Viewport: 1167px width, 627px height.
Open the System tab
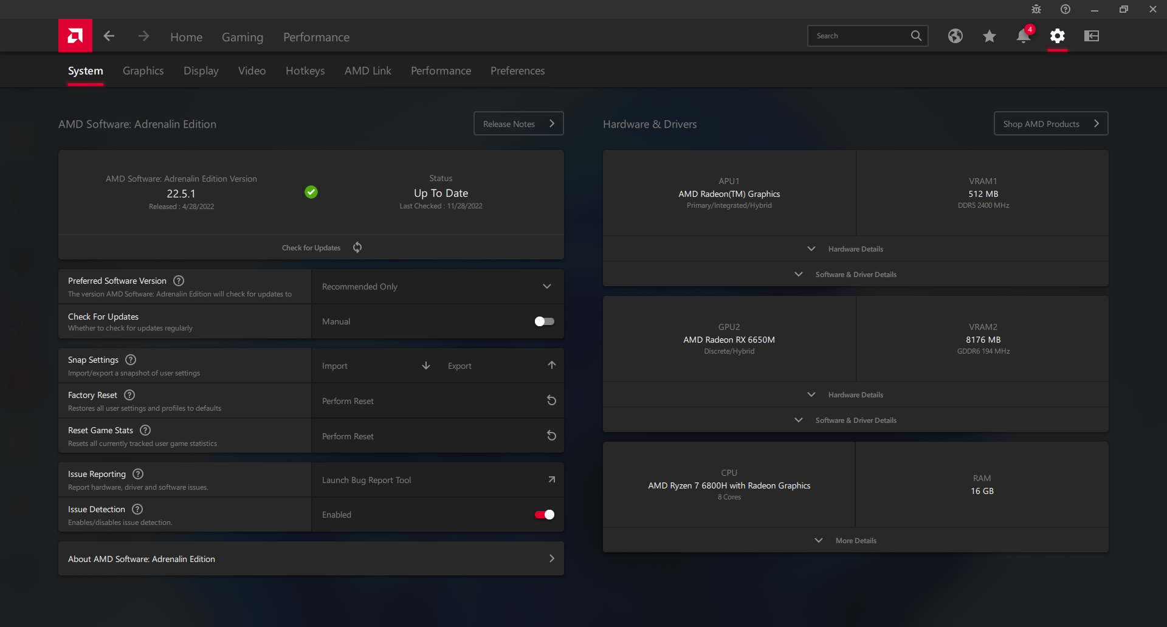point(86,71)
